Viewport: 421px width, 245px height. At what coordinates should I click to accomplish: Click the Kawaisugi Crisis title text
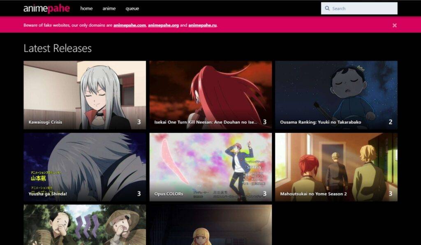coord(45,122)
